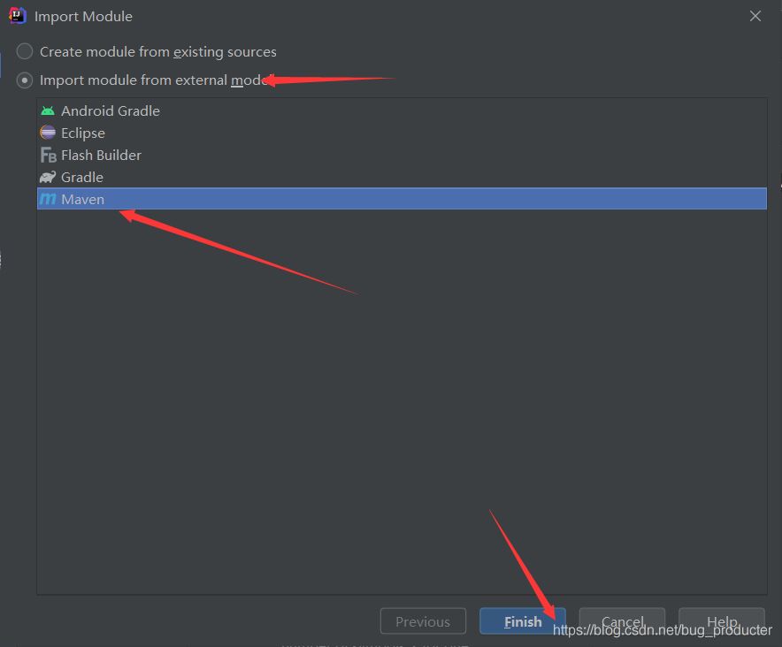The image size is (782, 647).
Task: Select Create module from existing sources radio
Action: click(x=25, y=51)
